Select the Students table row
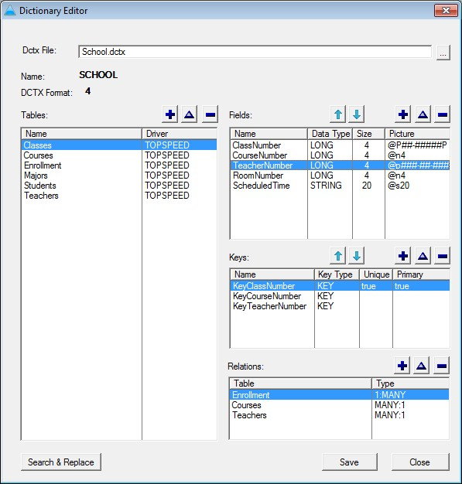Viewport: 462px width, 484px height. point(119,186)
